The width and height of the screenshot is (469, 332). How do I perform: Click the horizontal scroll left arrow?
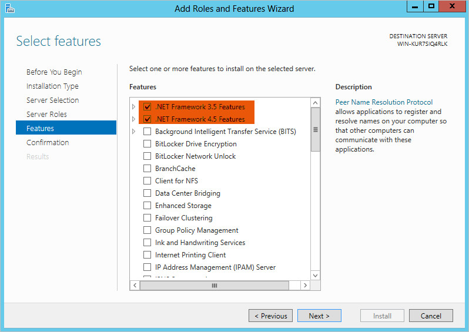click(x=135, y=285)
